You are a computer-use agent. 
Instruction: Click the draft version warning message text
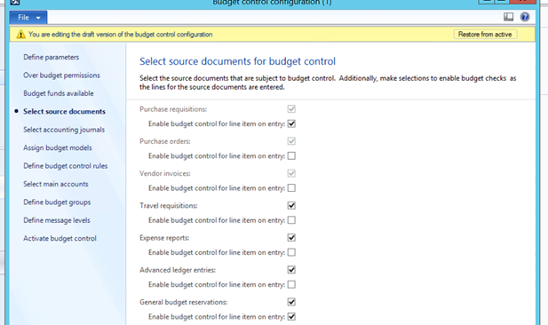point(121,35)
